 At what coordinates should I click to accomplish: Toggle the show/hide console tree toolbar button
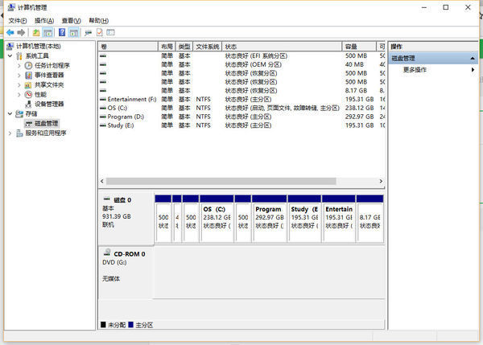pyautogui.click(x=48, y=33)
